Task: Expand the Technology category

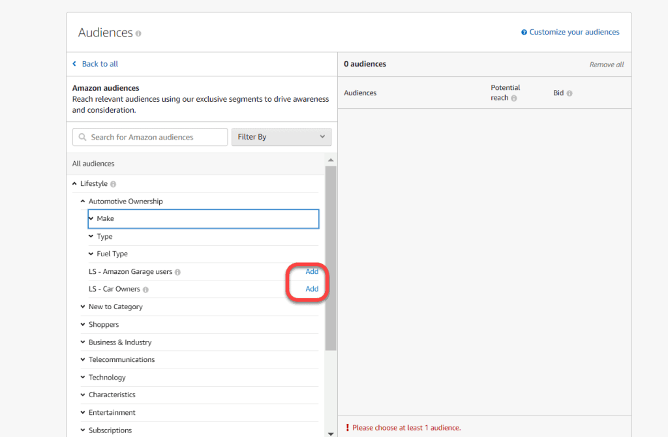Action: tap(83, 377)
